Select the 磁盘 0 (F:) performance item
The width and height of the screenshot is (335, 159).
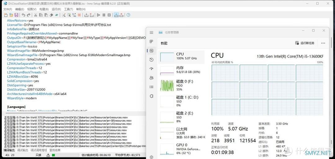pyautogui.click(x=181, y=85)
